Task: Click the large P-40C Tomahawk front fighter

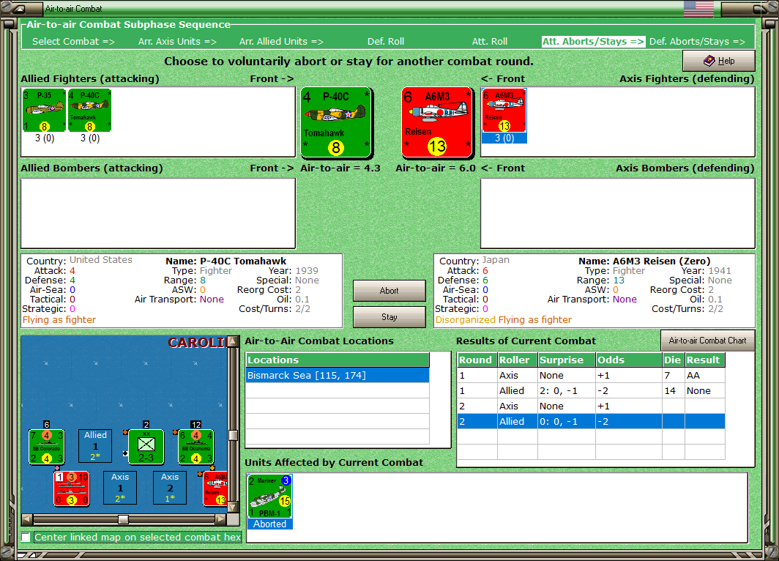Action: [336, 122]
